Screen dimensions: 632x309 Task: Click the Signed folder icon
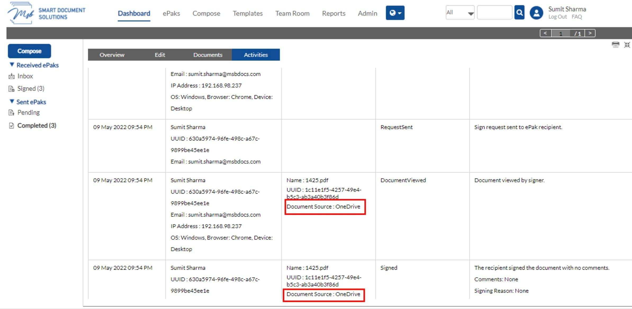coord(11,89)
